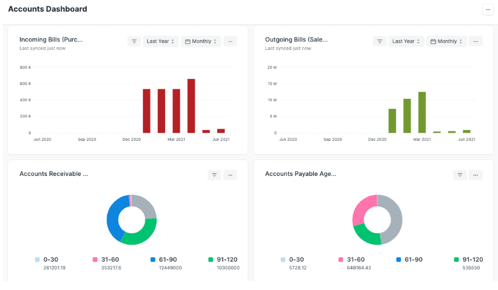Toggle 0-30 legend swatch in Accounts Receivable

coord(37,259)
